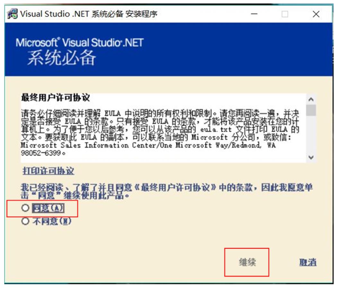Click the 系统必备 banner title
Image resolution: width=339 pixels, height=290 pixels.
point(62,57)
